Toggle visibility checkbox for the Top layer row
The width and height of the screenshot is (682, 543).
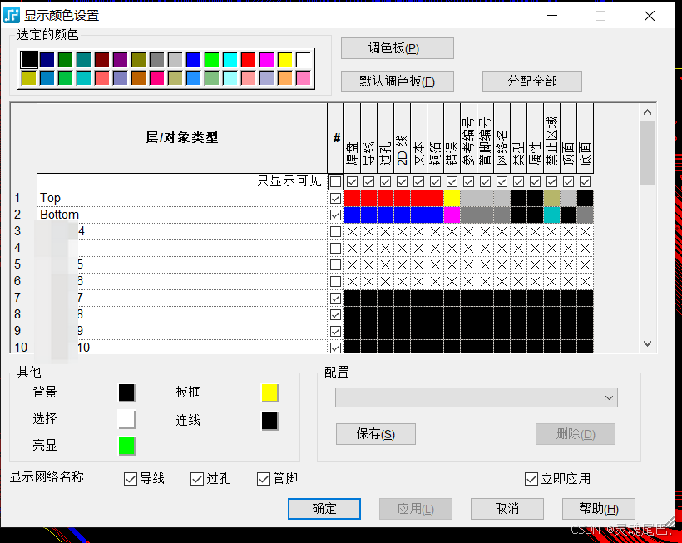(336, 198)
